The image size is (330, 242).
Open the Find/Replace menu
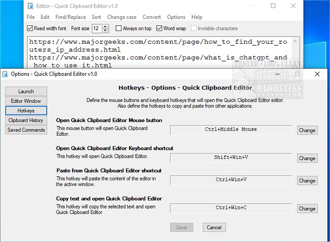tap(70, 17)
